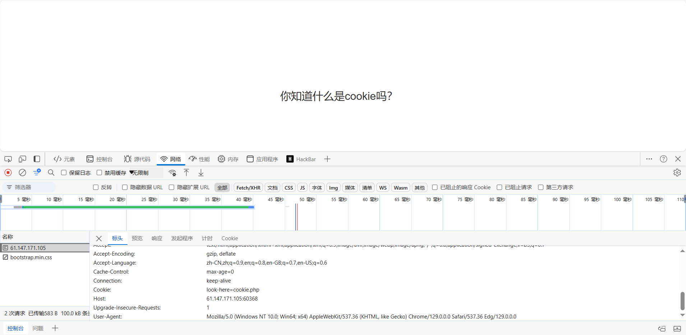Select the Other (其他) filter

[x=420, y=187]
